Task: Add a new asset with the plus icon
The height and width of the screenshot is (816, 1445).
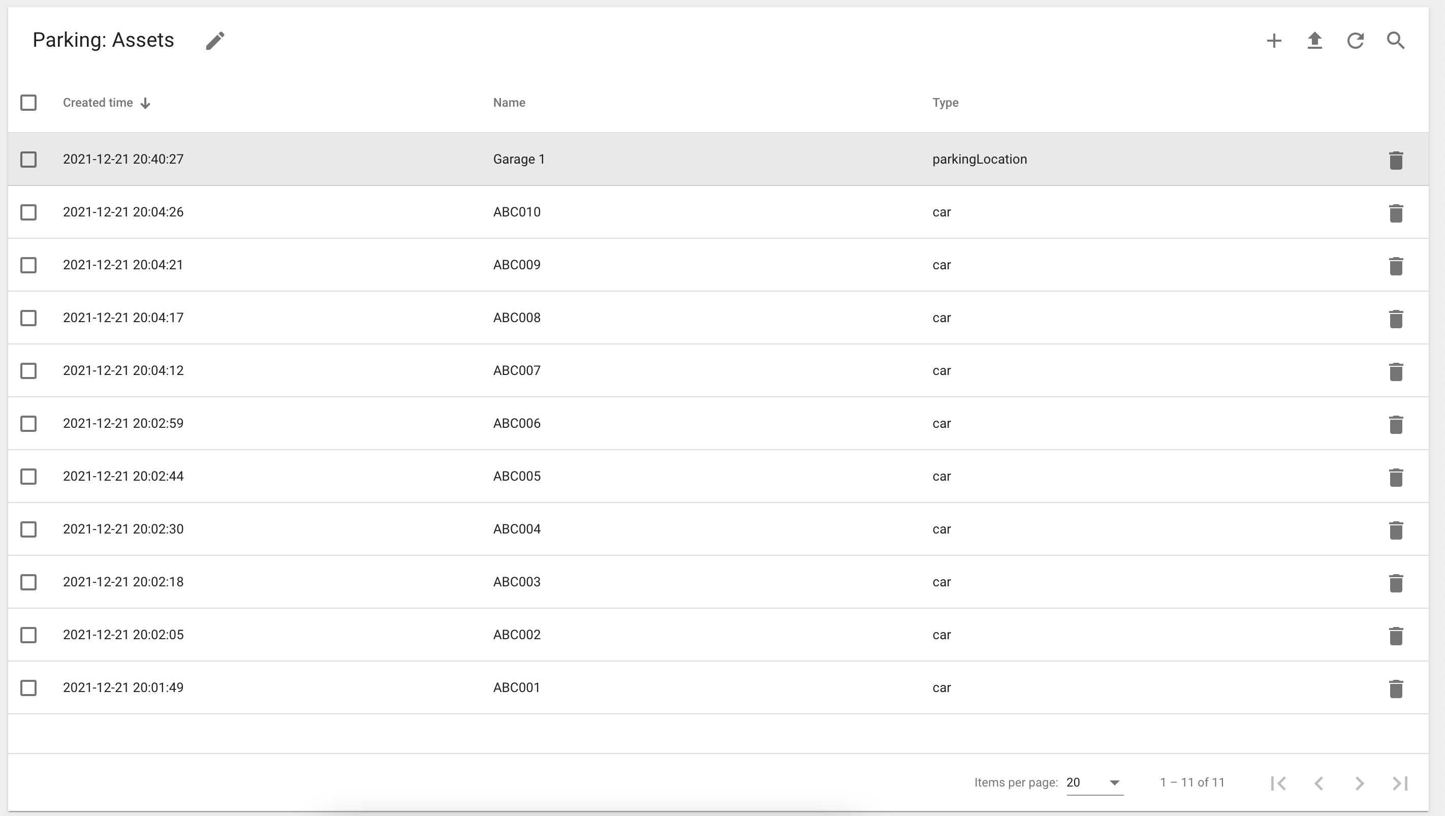Action: coord(1274,40)
